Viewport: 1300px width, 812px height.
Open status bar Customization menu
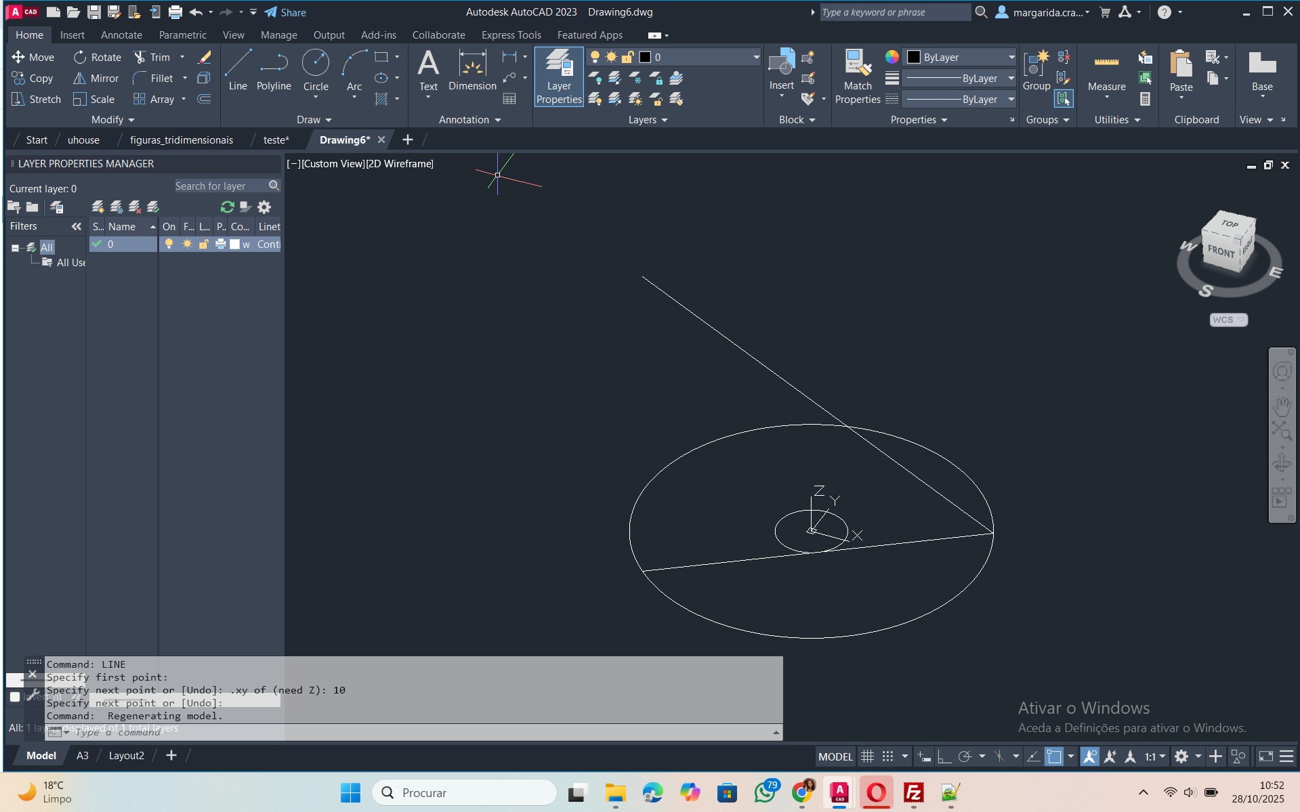tap(1286, 756)
